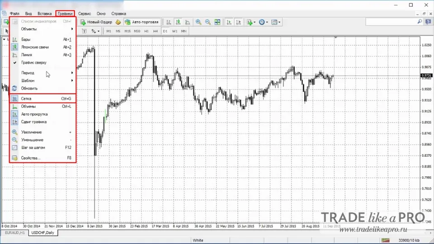Choose Увеличение in the menu

pos(42,132)
